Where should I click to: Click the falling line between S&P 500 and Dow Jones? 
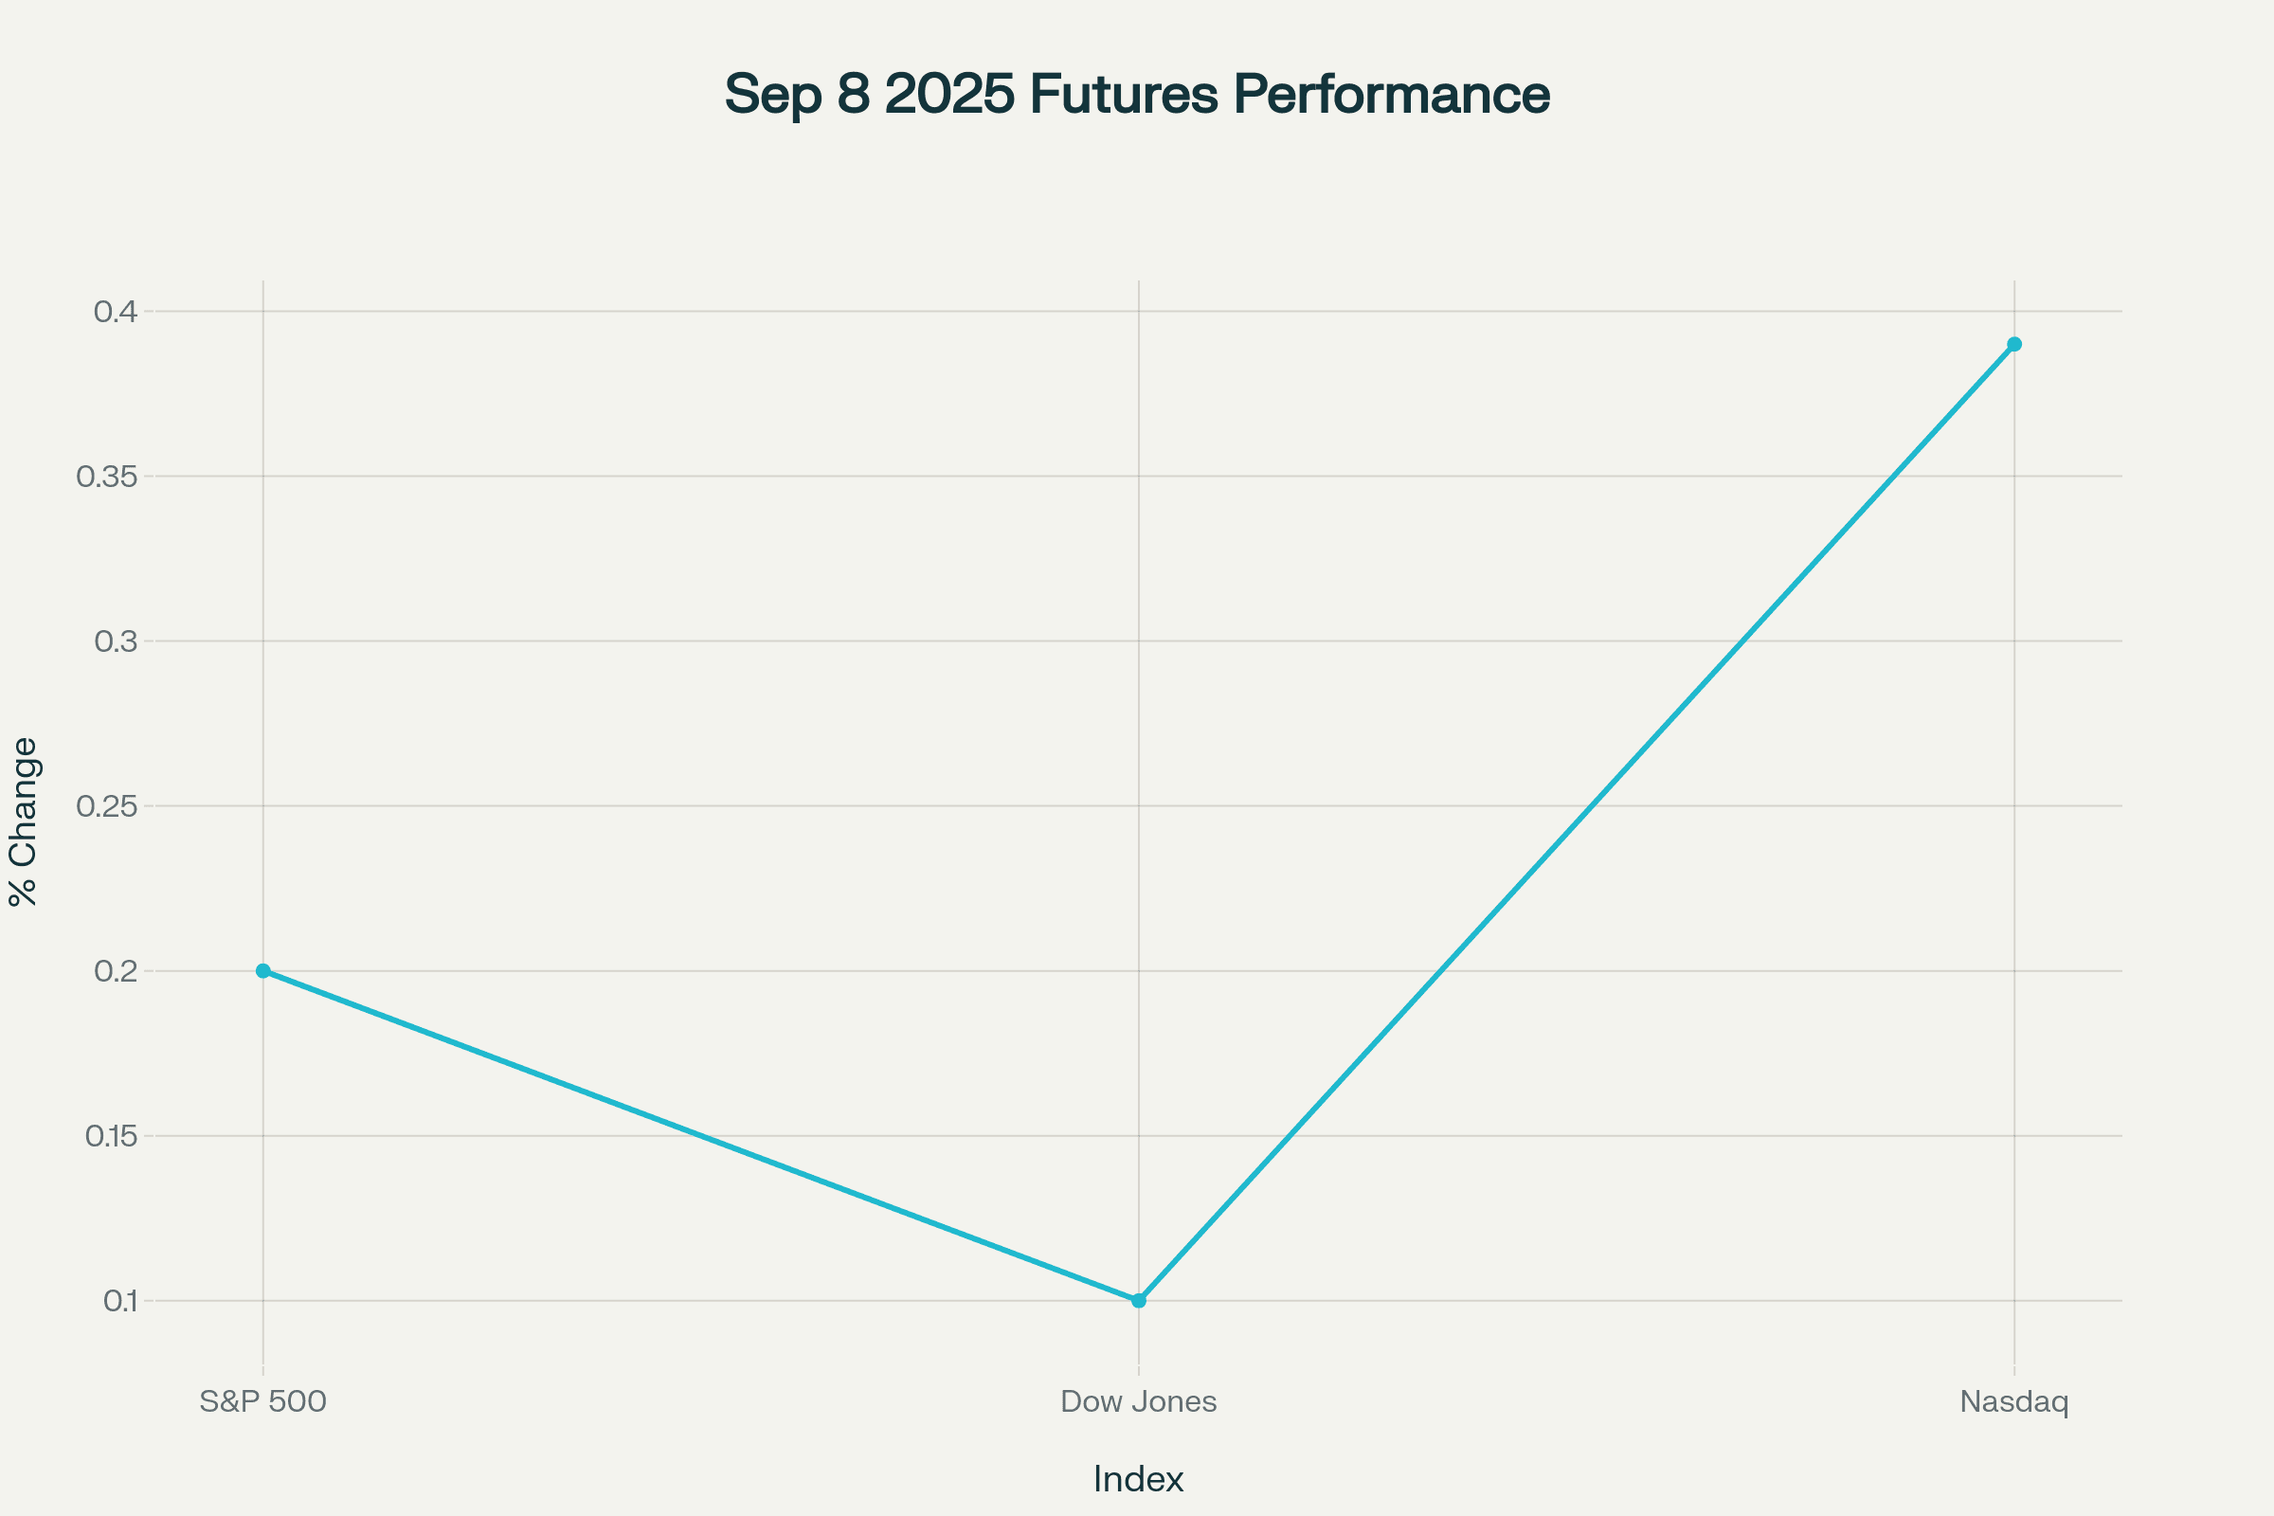[x=701, y=1136]
